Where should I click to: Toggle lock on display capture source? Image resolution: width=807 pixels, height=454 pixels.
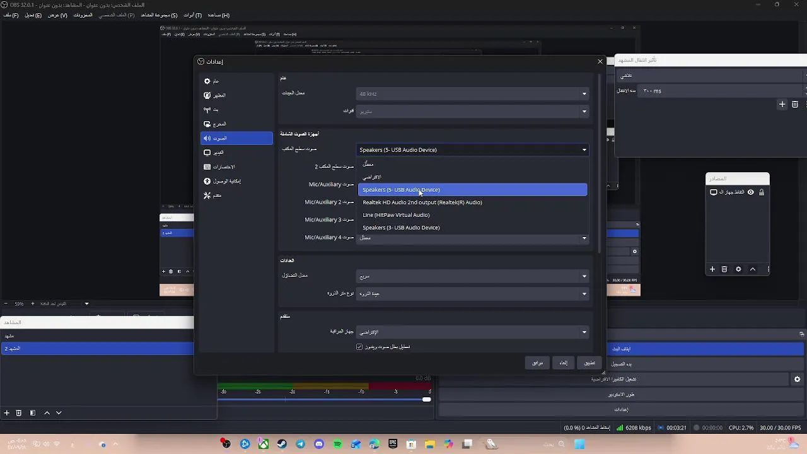click(x=761, y=192)
